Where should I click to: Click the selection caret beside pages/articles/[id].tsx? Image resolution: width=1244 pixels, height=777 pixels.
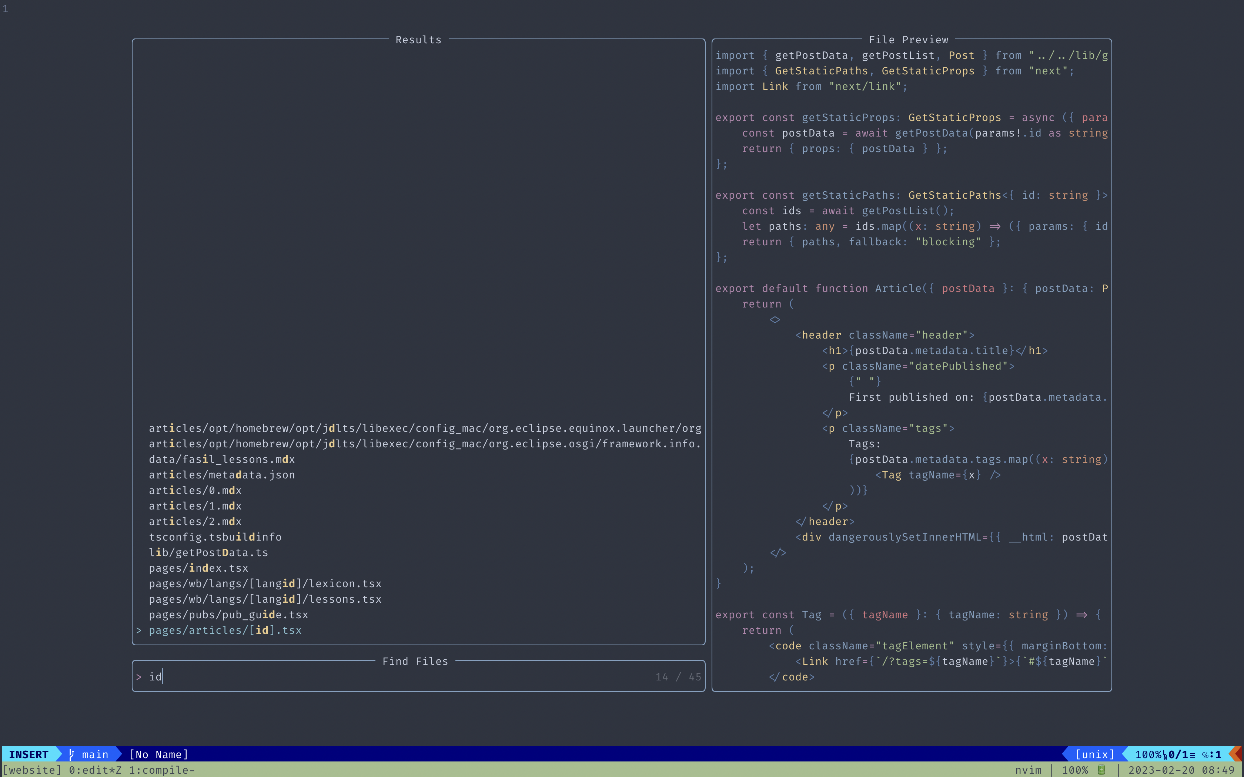click(x=139, y=630)
